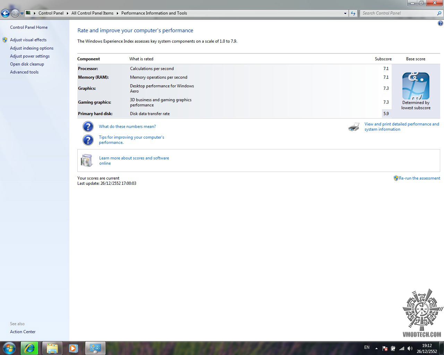Select the Gaming graphics row label

(95, 102)
